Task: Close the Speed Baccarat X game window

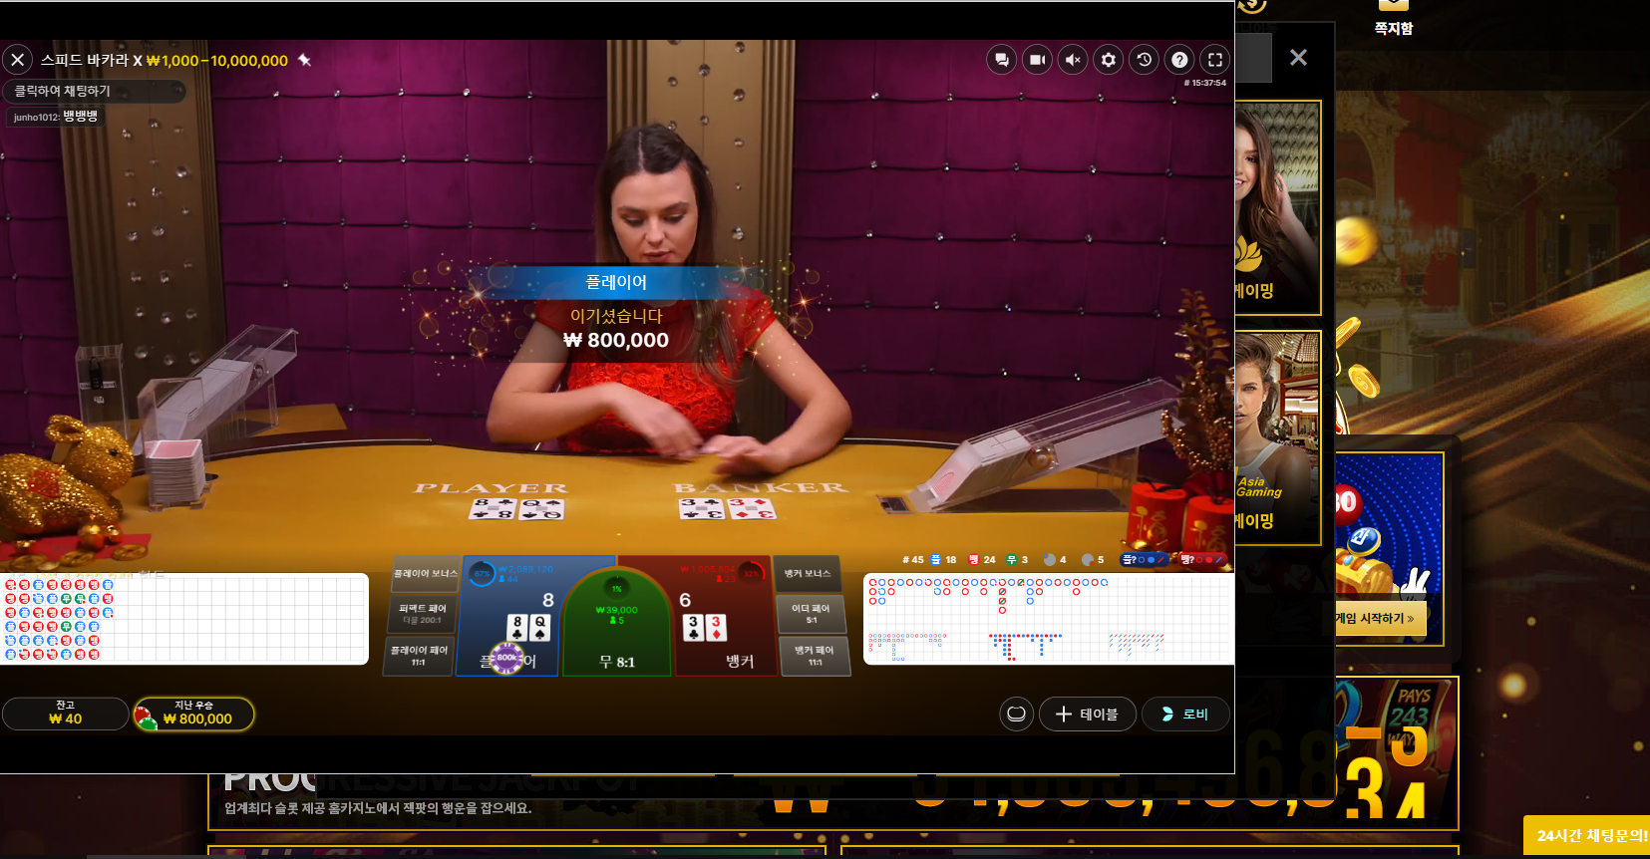Action: point(17,60)
